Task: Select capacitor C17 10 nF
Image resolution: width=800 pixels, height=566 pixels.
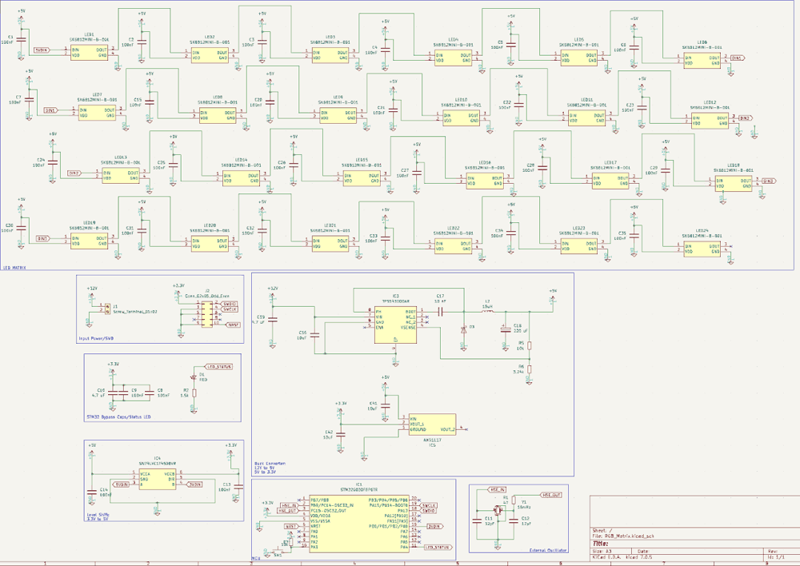Action: 440,312
